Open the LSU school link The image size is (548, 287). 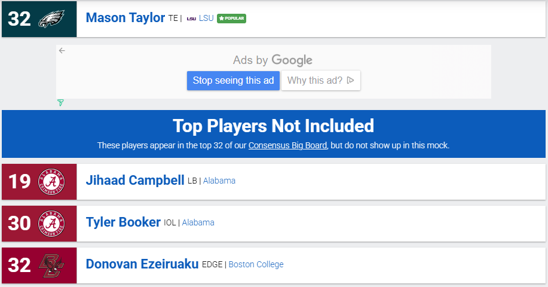[x=206, y=19]
